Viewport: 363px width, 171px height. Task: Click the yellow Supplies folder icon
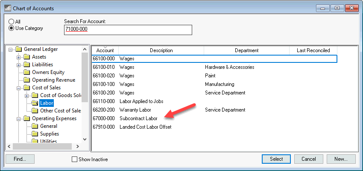point(35,134)
